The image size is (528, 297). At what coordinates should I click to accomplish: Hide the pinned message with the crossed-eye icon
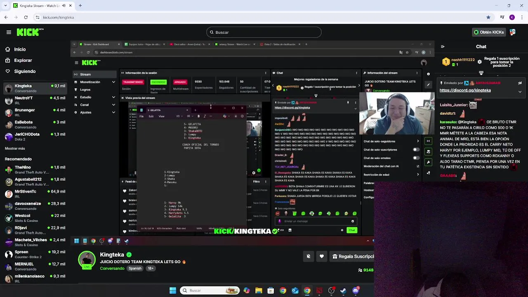(x=520, y=83)
